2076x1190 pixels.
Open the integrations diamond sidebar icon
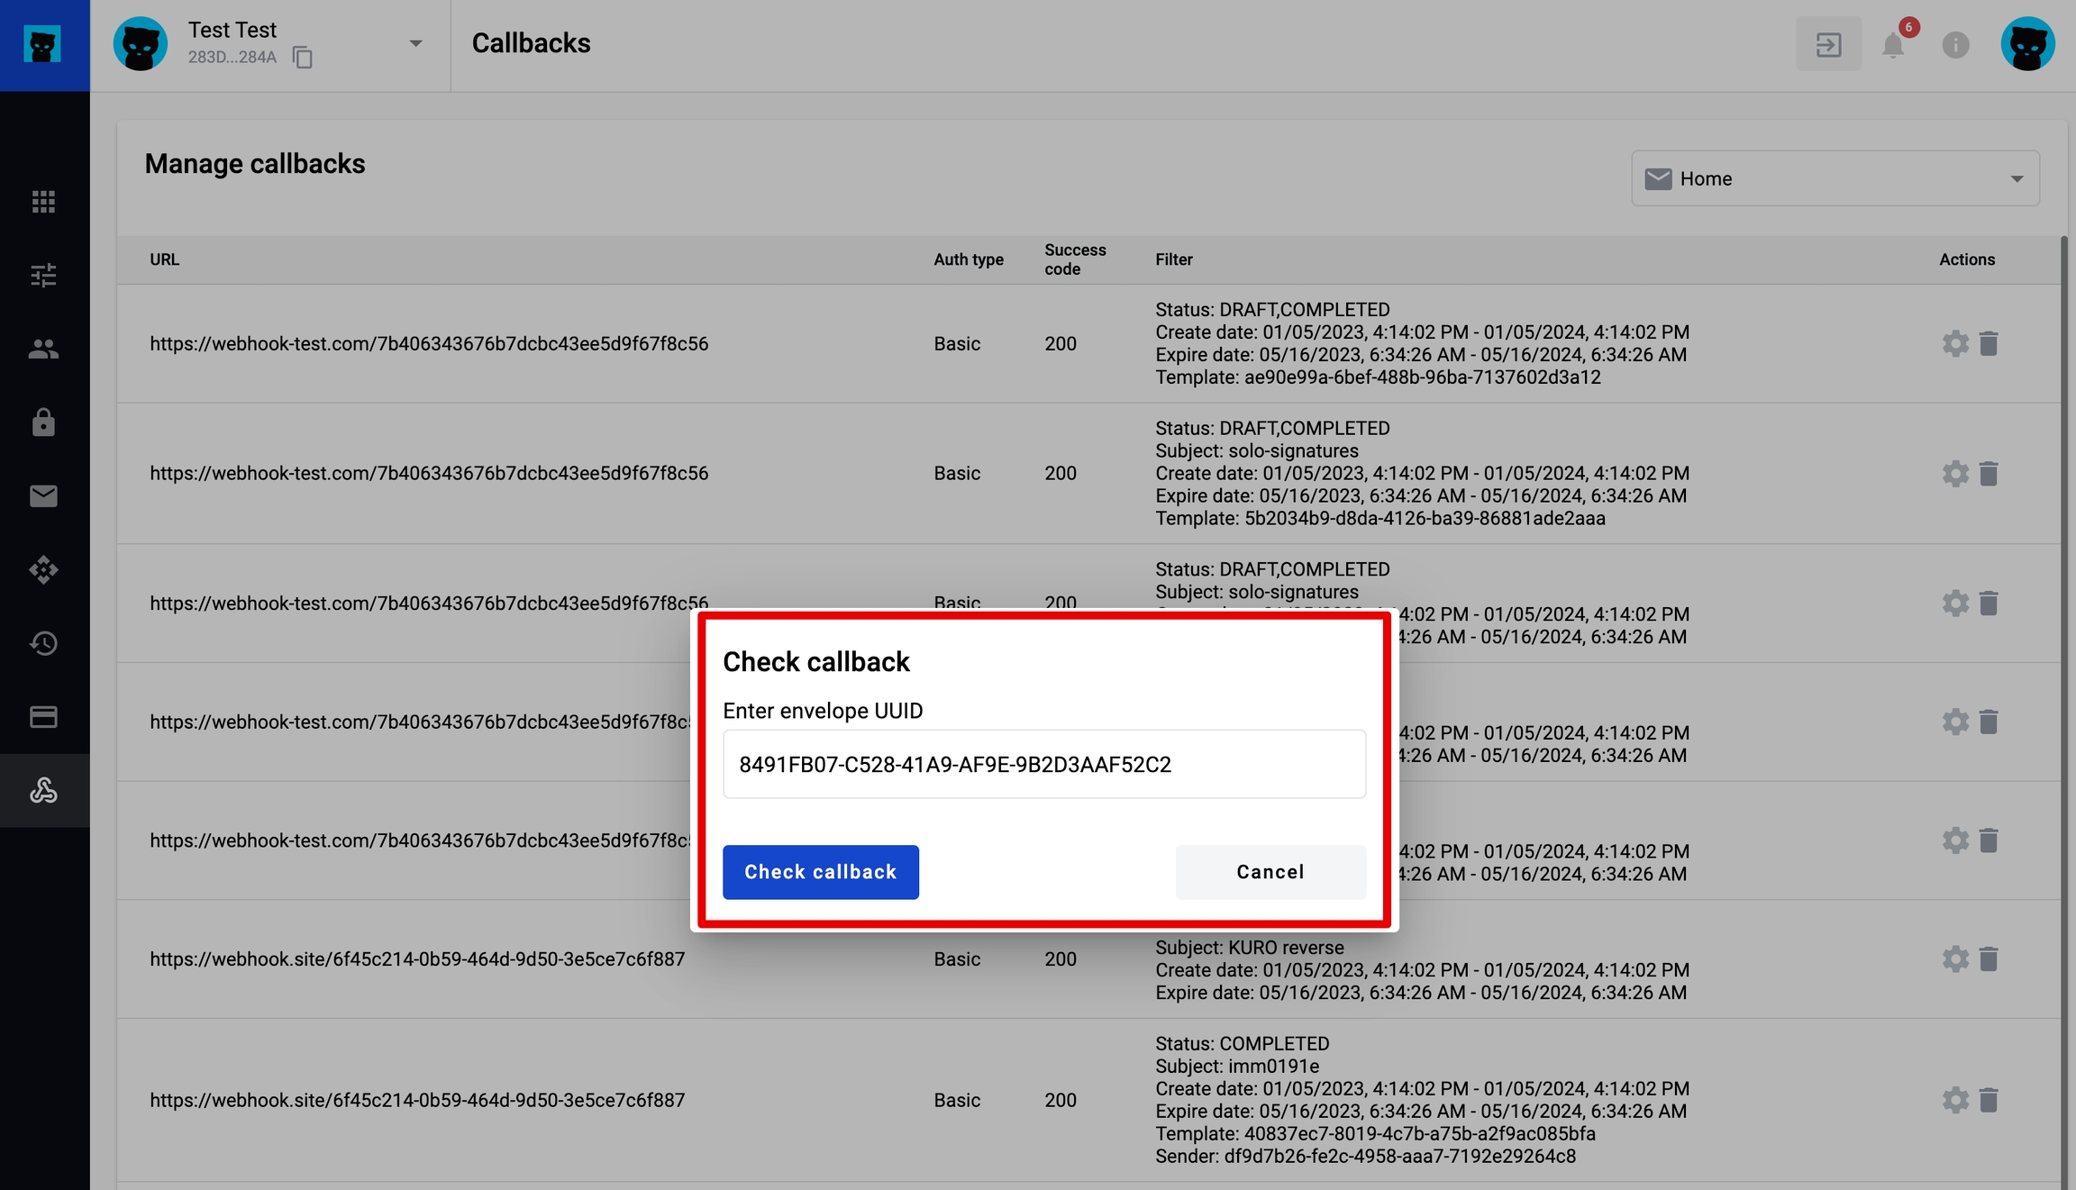[x=43, y=569]
